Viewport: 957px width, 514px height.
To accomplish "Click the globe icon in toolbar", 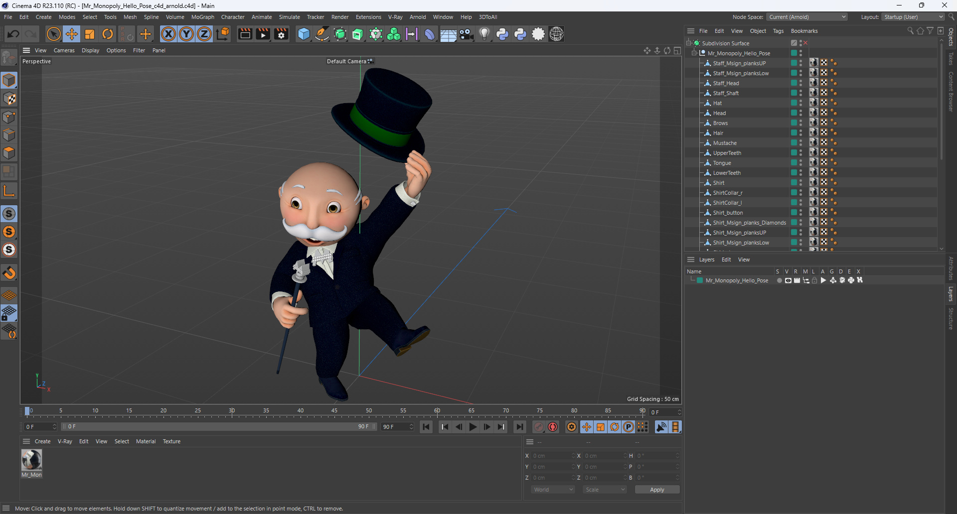I will pos(556,34).
